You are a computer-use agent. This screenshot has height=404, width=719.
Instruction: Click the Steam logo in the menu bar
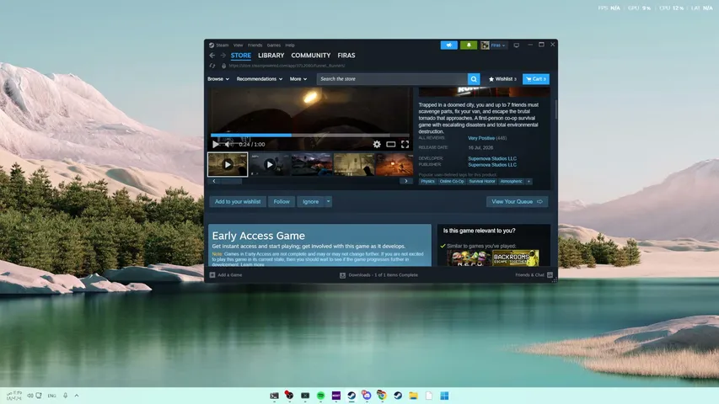(x=212, y=45)
